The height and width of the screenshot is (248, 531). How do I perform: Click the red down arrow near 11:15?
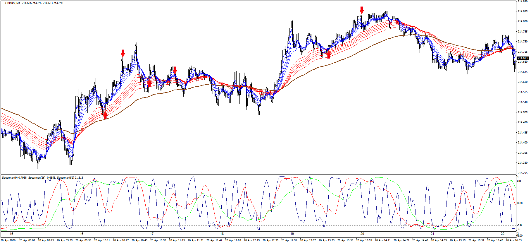pyautogui.click(x=175, y=70)
